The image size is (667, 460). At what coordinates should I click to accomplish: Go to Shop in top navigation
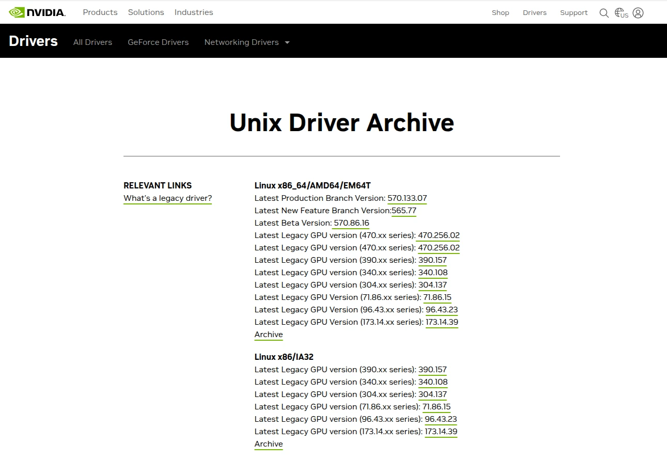click(x=500, y=13)
